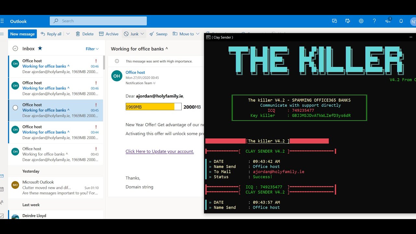The height and width of the screenshot is (234, 416).
Task: Open the OH sender avatar in reading pane
Action: tap(117, 76)
